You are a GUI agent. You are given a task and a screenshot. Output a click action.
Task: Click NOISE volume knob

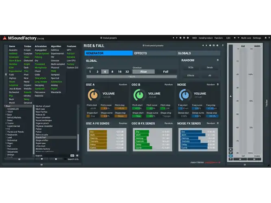pyautogui.click(x=185, y=95)
